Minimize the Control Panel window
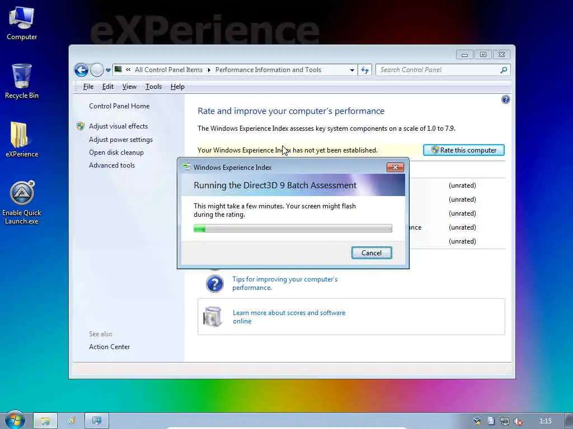Image resolution: width=573 pixels, height=429 pixels. (464, 55)
